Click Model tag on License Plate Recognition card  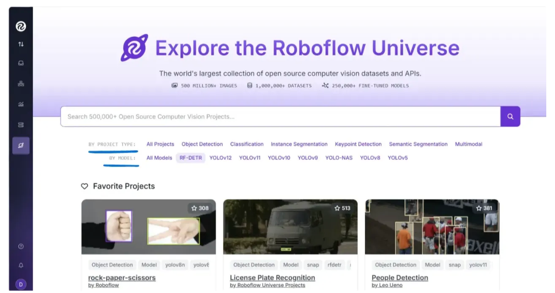tap(291, 265)
